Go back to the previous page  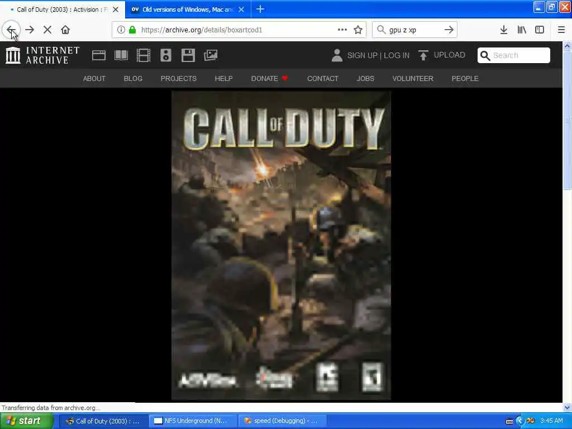pyautogui.click(x=11, y=30)
